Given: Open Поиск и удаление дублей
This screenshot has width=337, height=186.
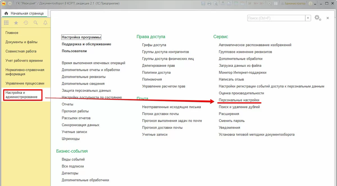Looking at the screenshot, I should (x=239, y=107).
